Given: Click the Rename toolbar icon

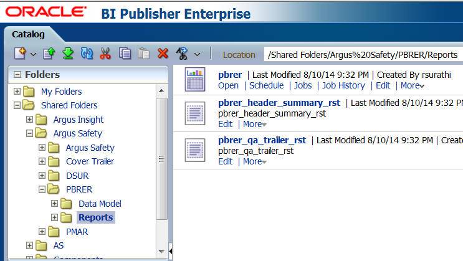Looking at the screenshot, I should pos(182,54).
